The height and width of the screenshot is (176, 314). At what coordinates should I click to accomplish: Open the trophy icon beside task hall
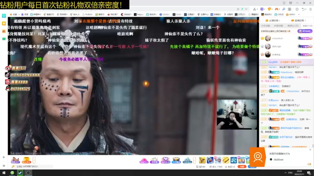[x=26, y=160]
